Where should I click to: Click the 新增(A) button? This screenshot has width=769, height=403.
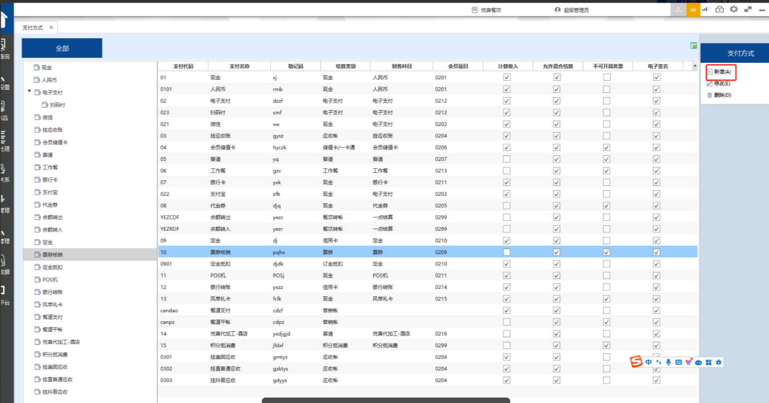(x=722, y=72)
